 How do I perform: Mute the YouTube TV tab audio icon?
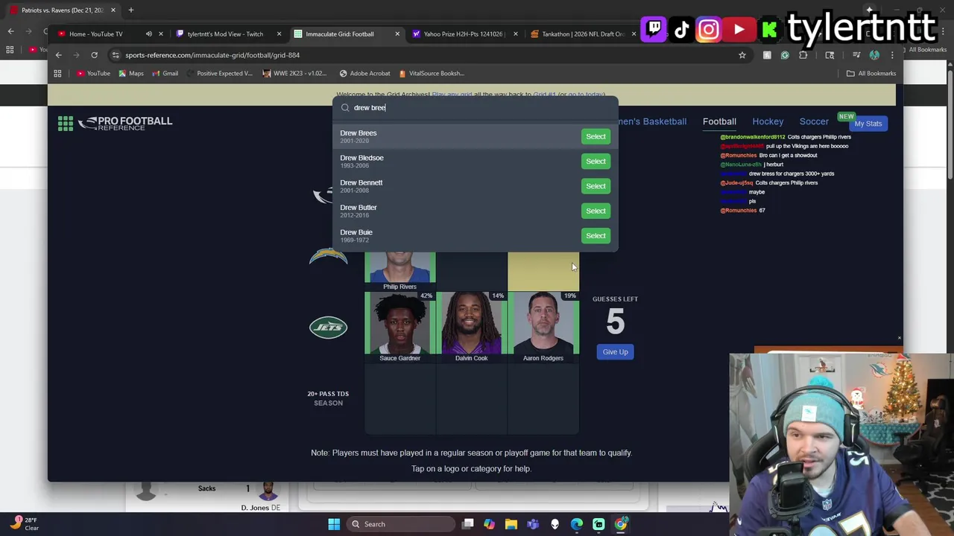(148, 33)
